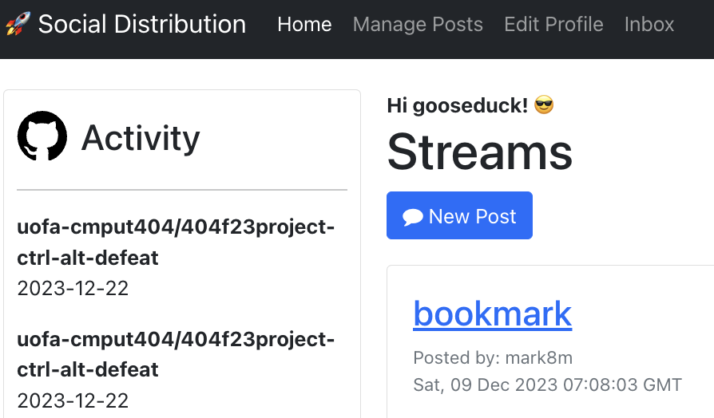Click the speech bubble icon in New Post
Viewport: 714px width, 418px height.
pos(413,217)
